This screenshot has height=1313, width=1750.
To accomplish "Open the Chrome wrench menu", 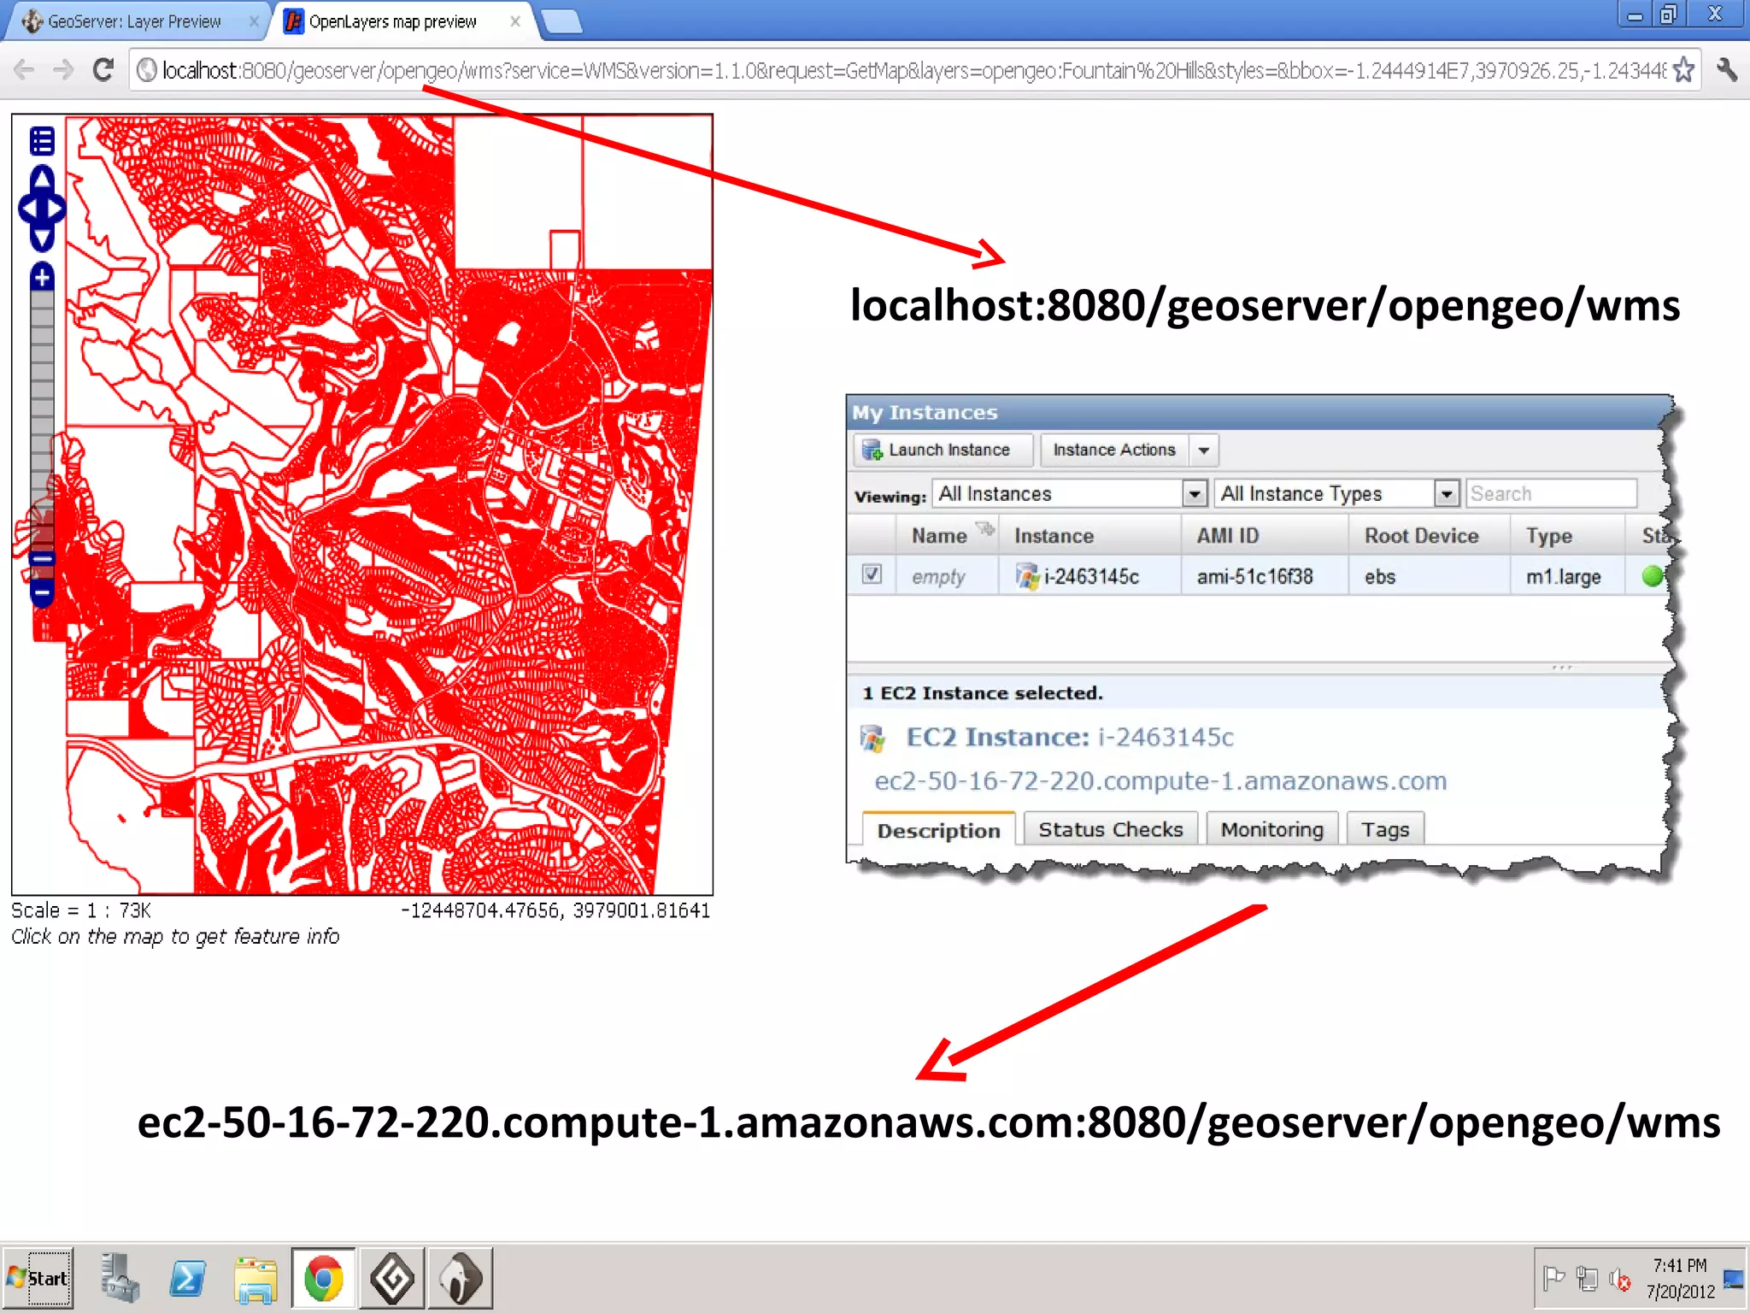I will [x=1727, y=70].
